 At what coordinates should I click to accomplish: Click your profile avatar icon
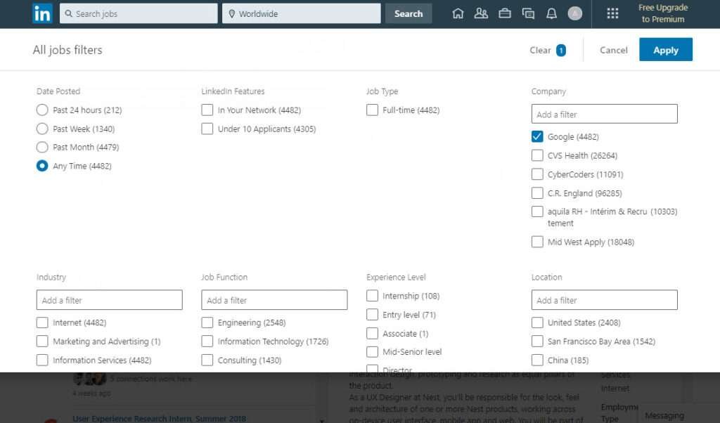575,13
